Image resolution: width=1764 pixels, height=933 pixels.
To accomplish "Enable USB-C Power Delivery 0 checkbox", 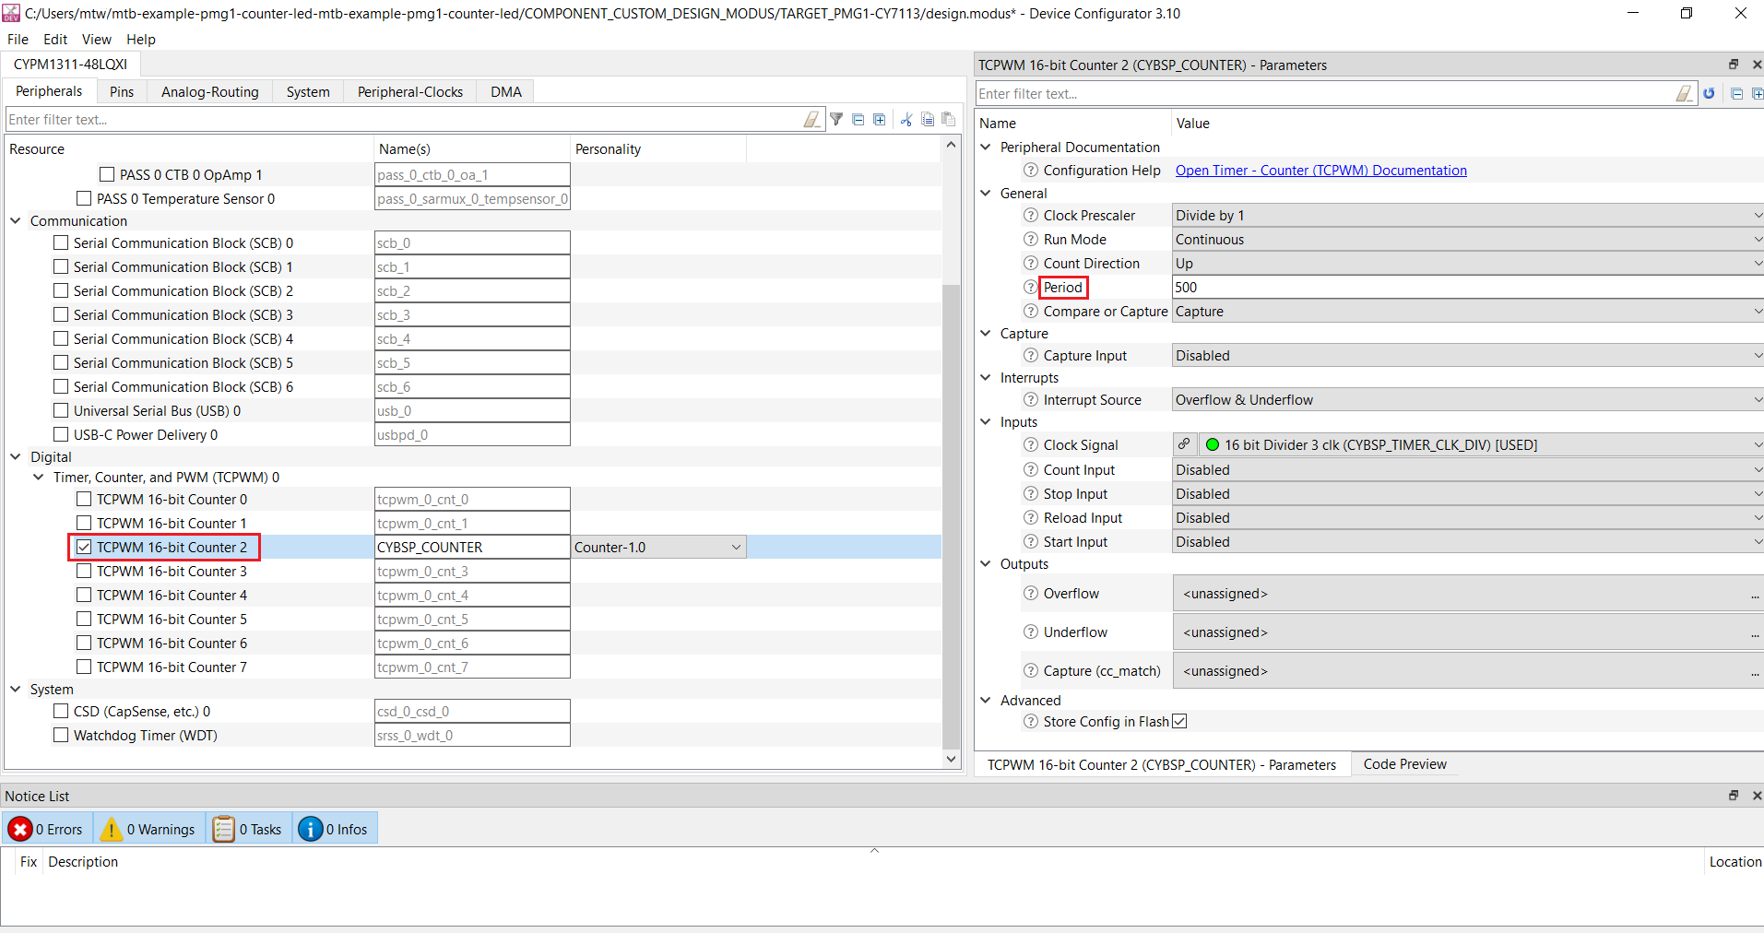I will tap(61, 435).
